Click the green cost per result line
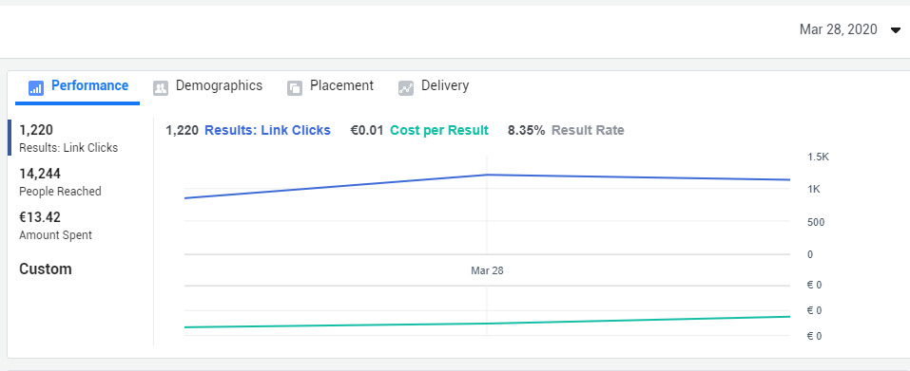Viewport: 910px width, 371px height. [x=487, y=323]
